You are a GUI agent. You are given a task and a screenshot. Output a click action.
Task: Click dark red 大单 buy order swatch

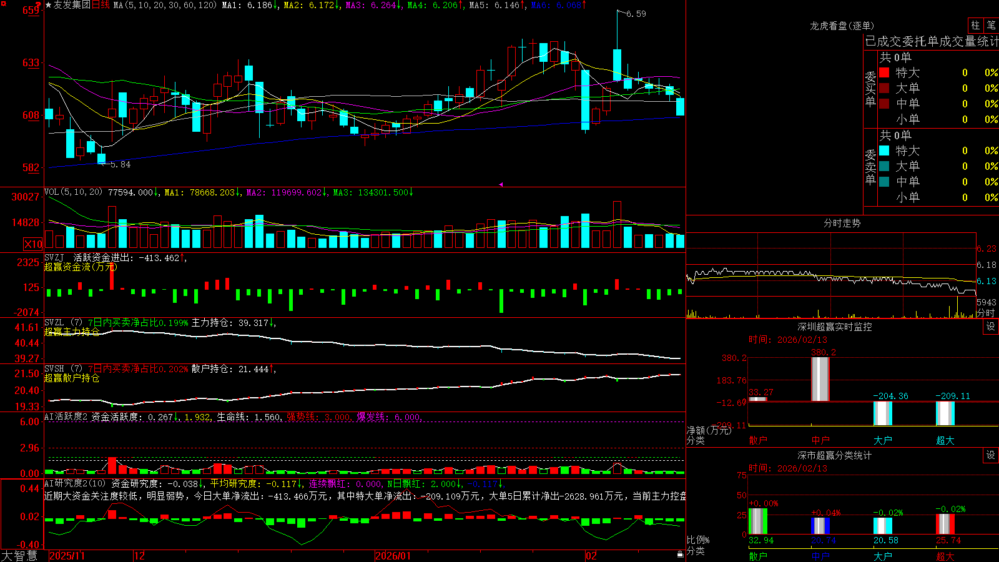click(x=884, y=88)
